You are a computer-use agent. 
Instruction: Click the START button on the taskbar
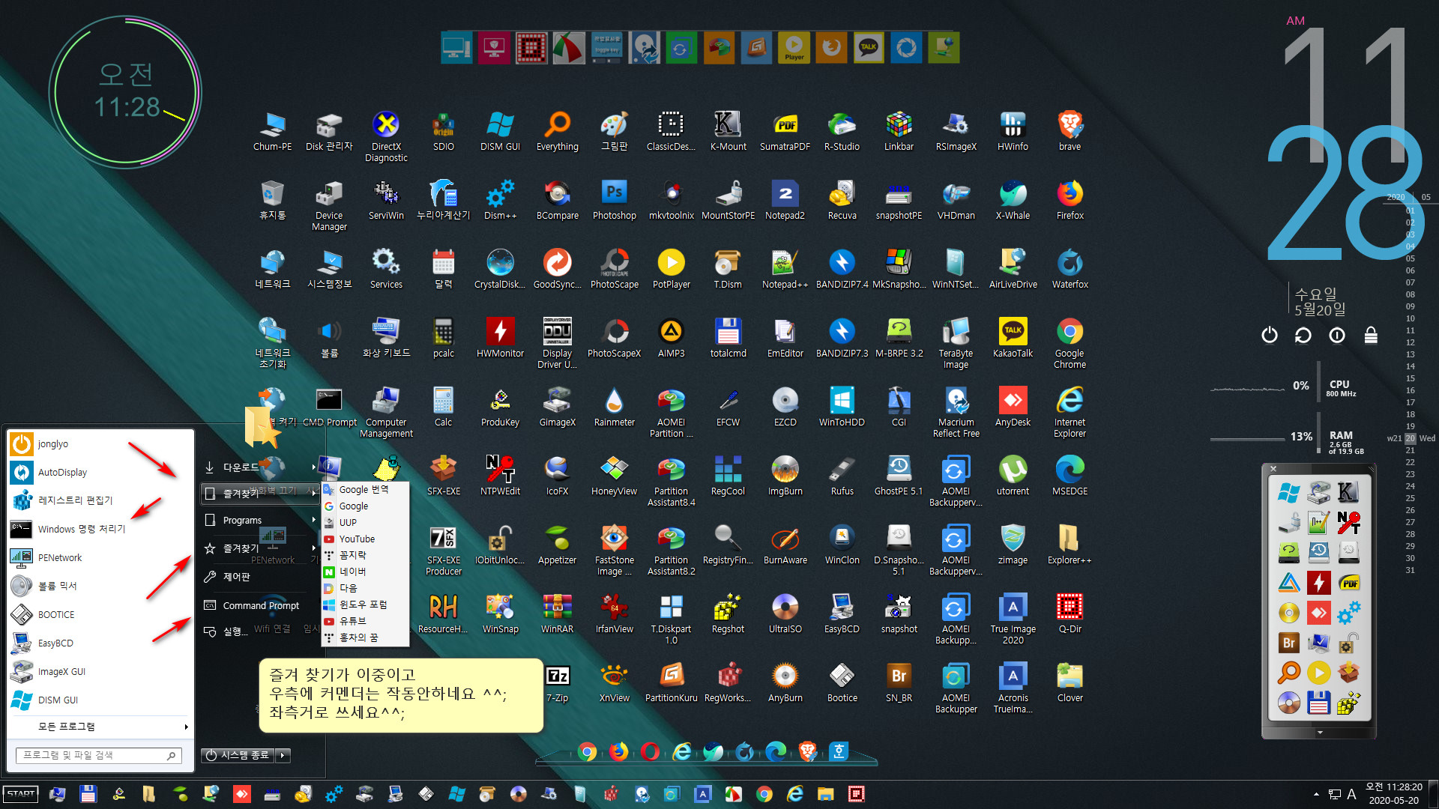pyautogui.click(x=21, y=794)
